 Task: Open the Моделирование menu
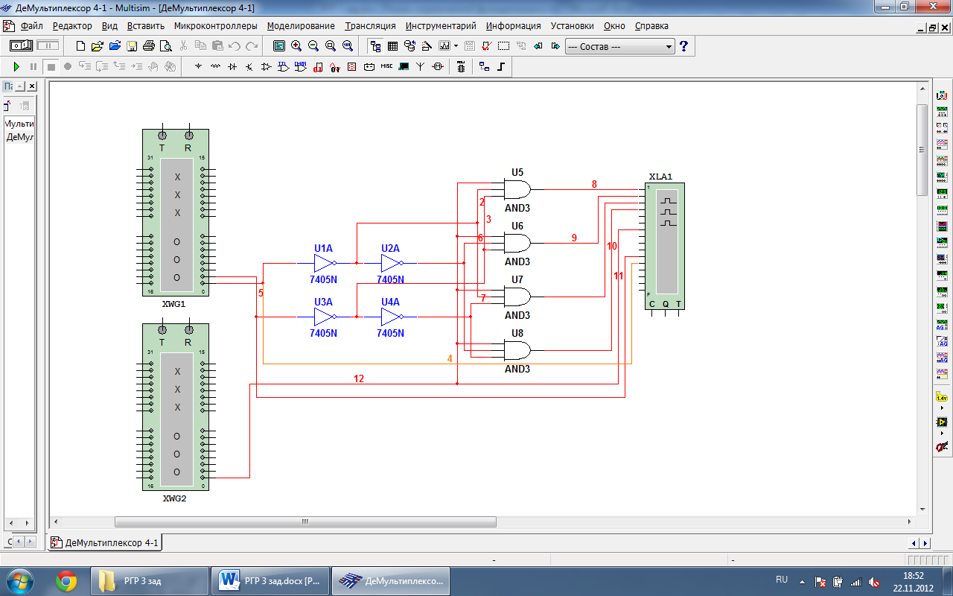tap(301, 26)
